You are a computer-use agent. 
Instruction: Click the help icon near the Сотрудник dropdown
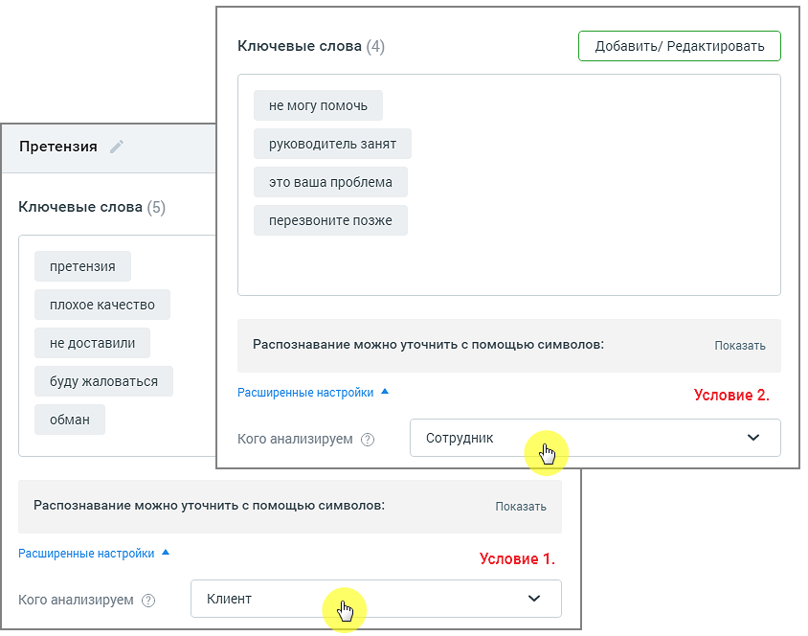click(368, 440)
